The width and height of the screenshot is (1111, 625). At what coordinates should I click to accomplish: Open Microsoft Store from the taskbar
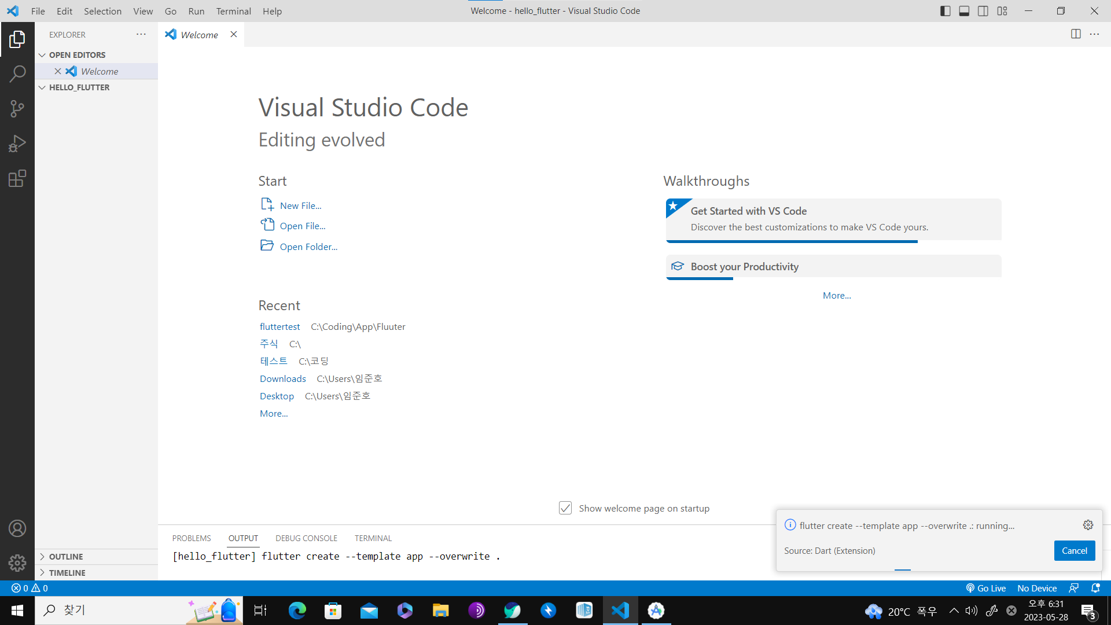pyautogui.click(x=333, y=611)
